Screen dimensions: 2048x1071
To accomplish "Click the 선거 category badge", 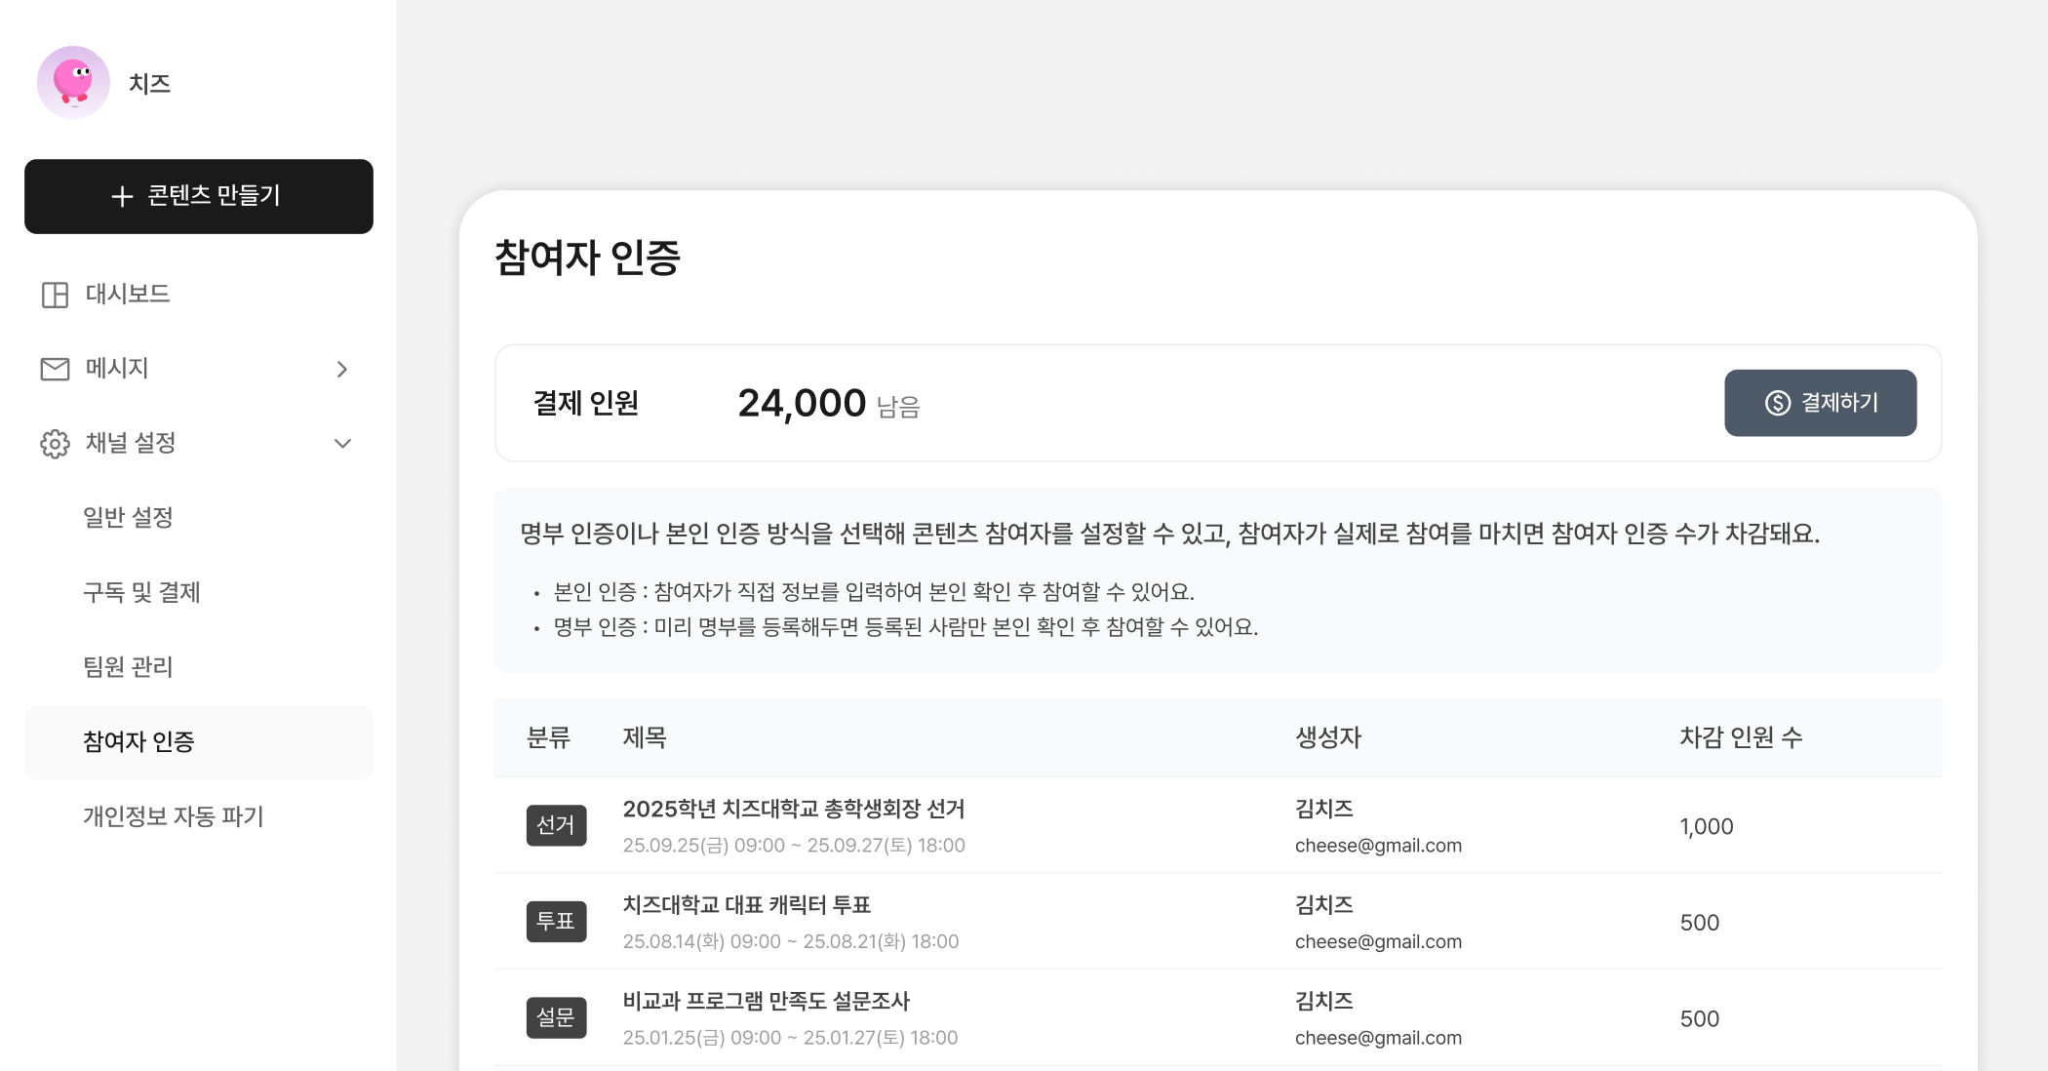I will coord(556,825).
